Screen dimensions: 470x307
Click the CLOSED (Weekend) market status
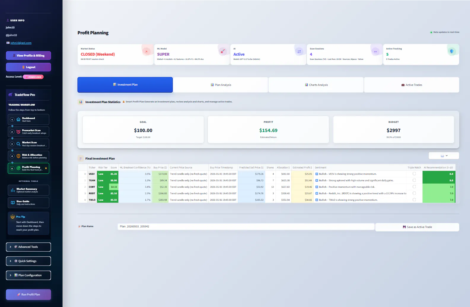[98, 54]
